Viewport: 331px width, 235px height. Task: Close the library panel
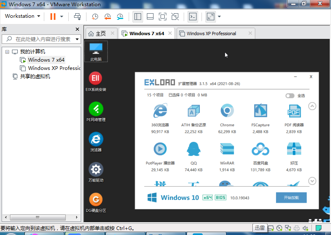pyautogui.click(x=77, y=29)
